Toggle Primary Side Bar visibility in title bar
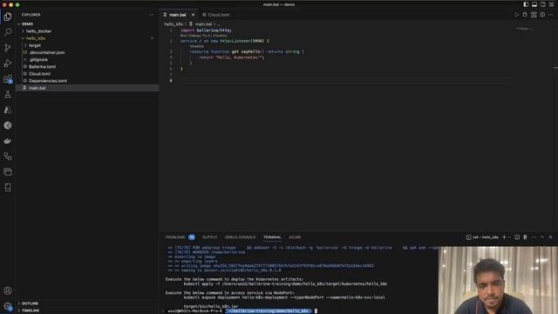The image size is (558, 314). tap(526, 4)
